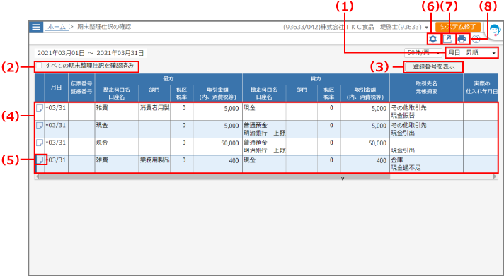This screenshot has width=504, height=276.
Task: Click the export arrow icon
Action: tap(447, 39)
